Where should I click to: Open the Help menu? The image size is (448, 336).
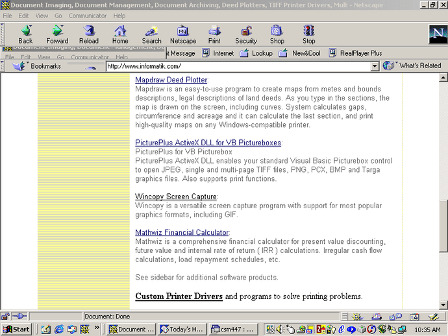tap(119, 16)
